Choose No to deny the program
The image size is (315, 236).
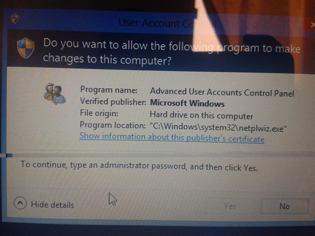(284, 206)
